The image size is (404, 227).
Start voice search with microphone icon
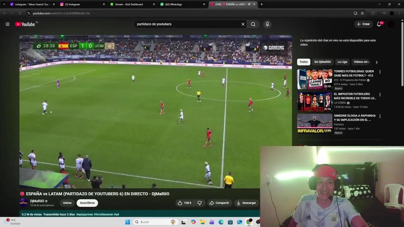[267, 24]
